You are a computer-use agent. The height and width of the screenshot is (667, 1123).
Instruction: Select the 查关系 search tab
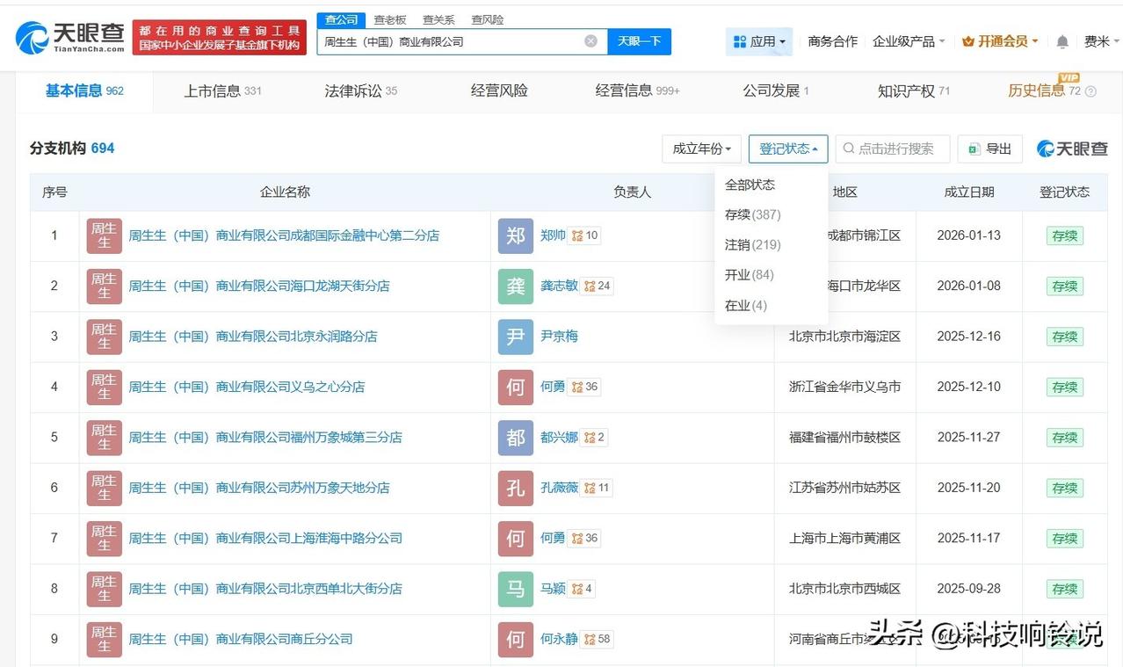click(438, 19)
